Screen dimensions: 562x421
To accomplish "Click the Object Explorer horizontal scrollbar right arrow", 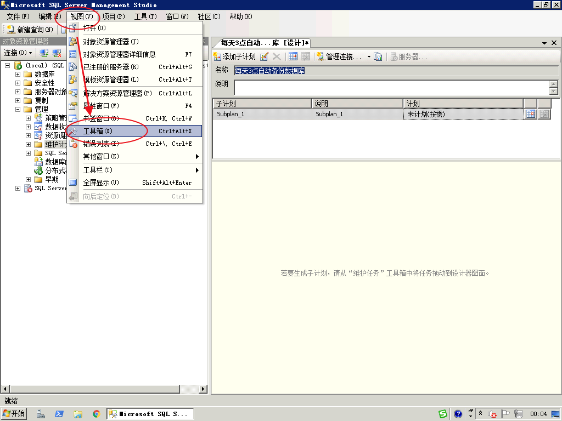I will 203,389.
